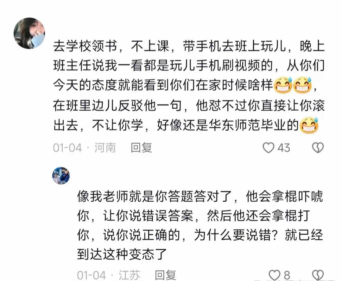Select the 江苏 location label
The image size is (342, 281).
[x=129, y=275]
